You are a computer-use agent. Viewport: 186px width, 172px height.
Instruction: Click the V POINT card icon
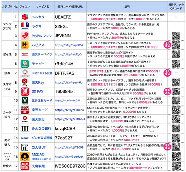(25, 101)
